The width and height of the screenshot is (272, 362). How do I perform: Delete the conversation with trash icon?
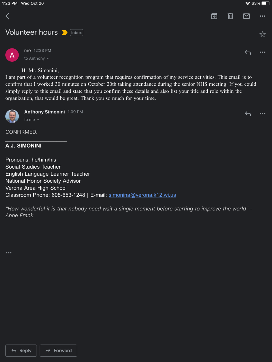(x=230, y=16)
